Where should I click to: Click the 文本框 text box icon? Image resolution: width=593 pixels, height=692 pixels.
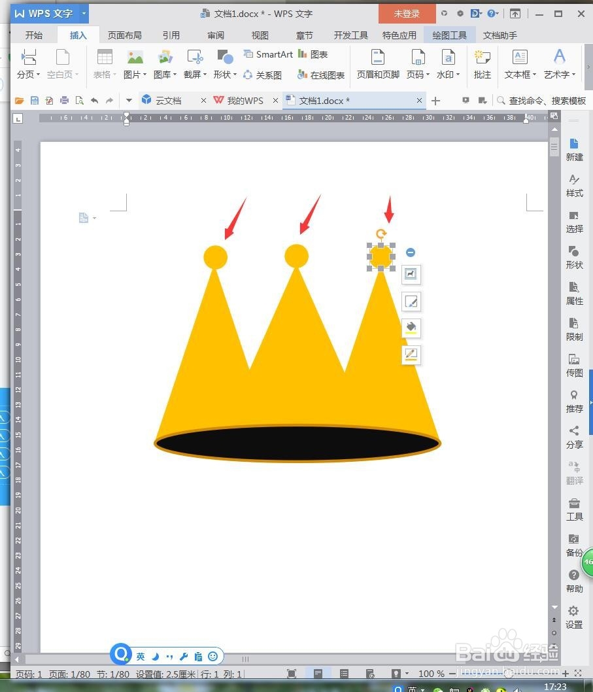(520, 58)
